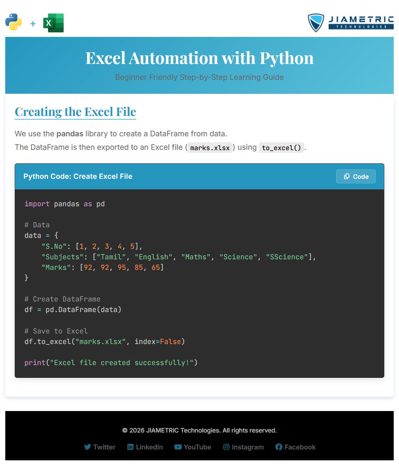Click the 'import pandas as pd' code line
This screenshot has width=399, height=472.
(65, 204)
